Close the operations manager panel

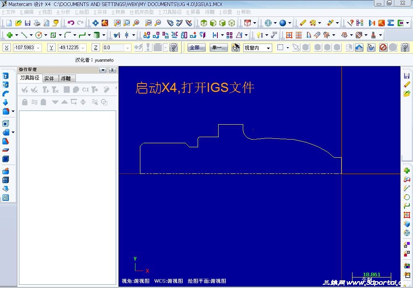click(113, 70)
